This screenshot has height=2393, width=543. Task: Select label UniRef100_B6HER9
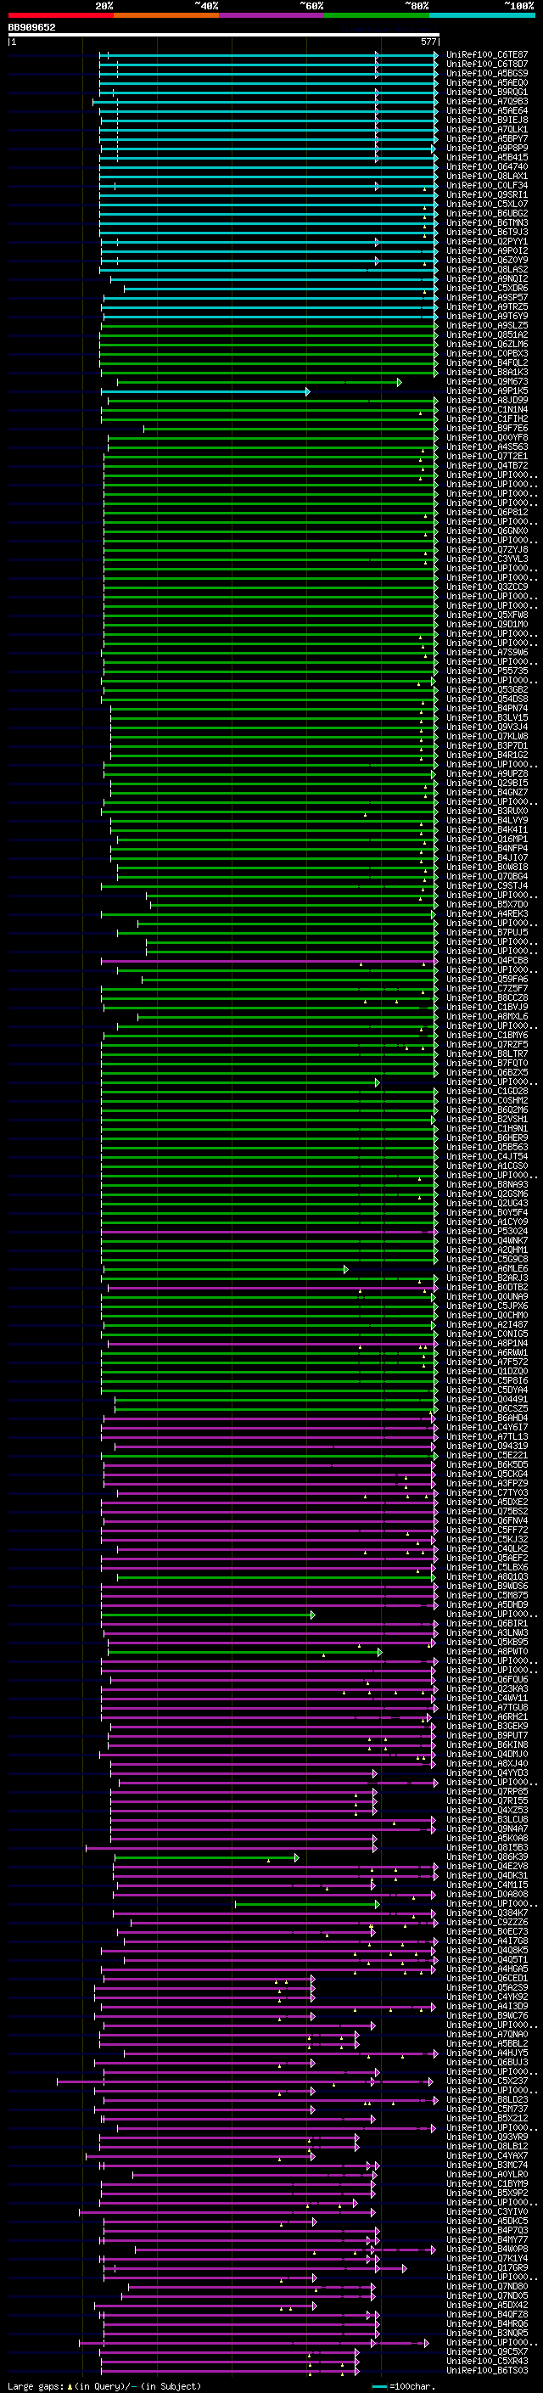click(487, 1138)
